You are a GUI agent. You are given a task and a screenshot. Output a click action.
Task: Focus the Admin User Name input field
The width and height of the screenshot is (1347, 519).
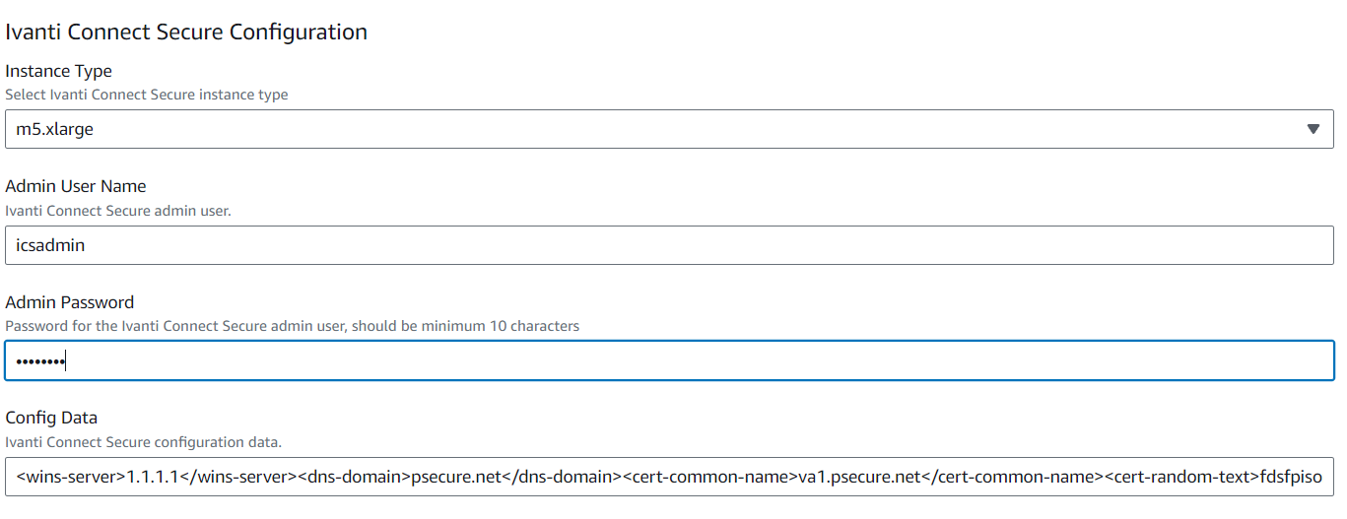[x=670, y=245]
